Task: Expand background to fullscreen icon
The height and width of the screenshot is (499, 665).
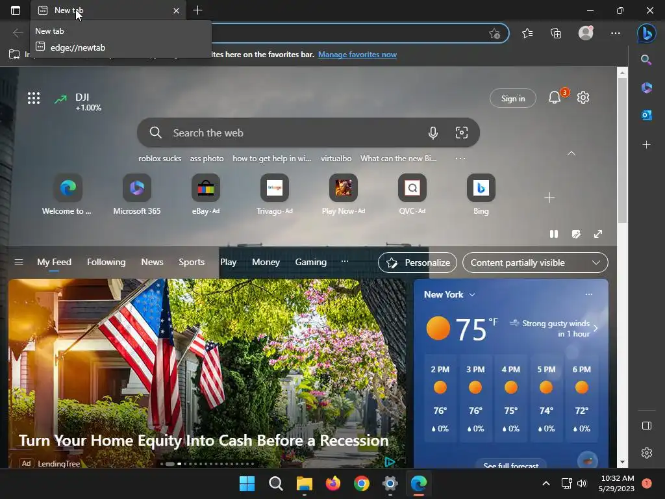Action: click(598, 234)
